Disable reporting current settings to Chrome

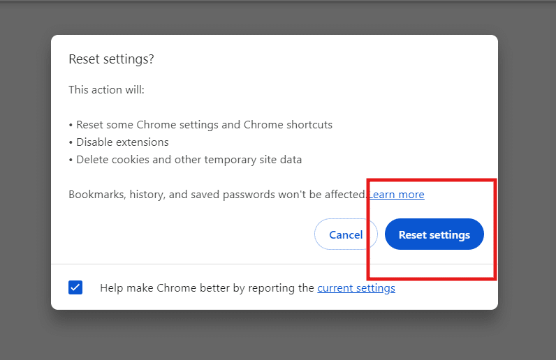point(75,287)
